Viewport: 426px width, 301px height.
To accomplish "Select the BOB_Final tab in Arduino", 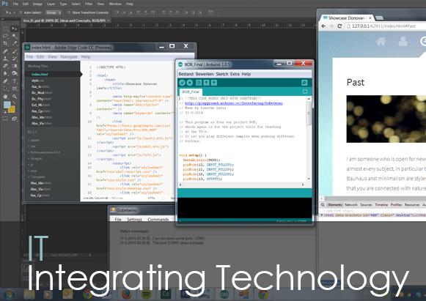I will click(191, 92).
